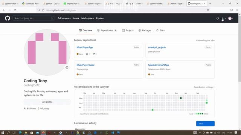
Task: Open Issues in the header
Action: pos(76,18)
